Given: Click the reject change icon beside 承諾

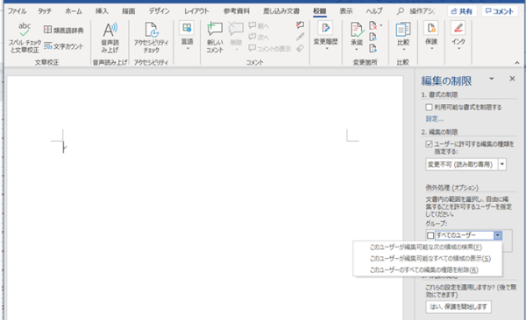Looking at the screenshot, I should (373, 25).
